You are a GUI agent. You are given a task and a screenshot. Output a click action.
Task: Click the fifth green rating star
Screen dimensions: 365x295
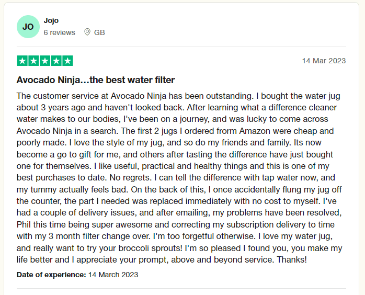click(x=67, y=61)
